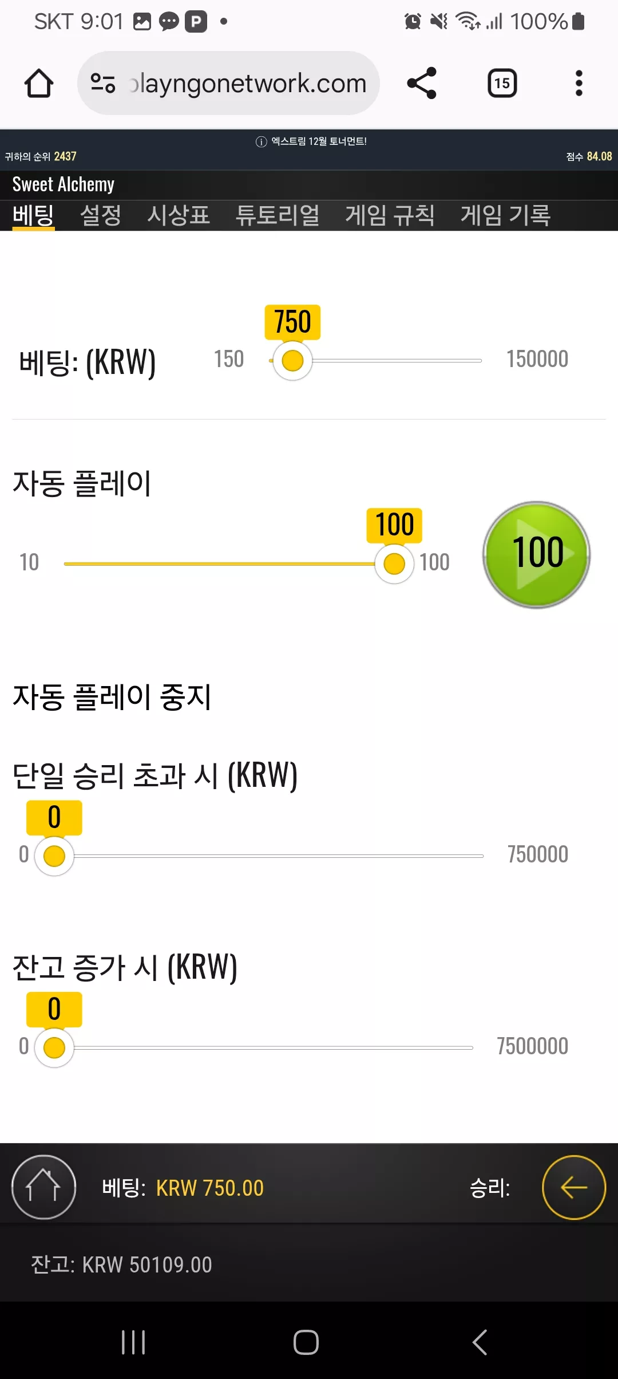Image resolution: width=618 pixels, height=1379 pixels.
Task: Start 100 autoplay spins with green button
Action: coord(537,554)
